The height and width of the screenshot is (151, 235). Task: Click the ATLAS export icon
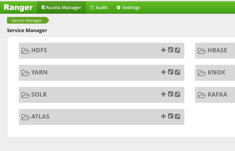click(x=177, y=116)
